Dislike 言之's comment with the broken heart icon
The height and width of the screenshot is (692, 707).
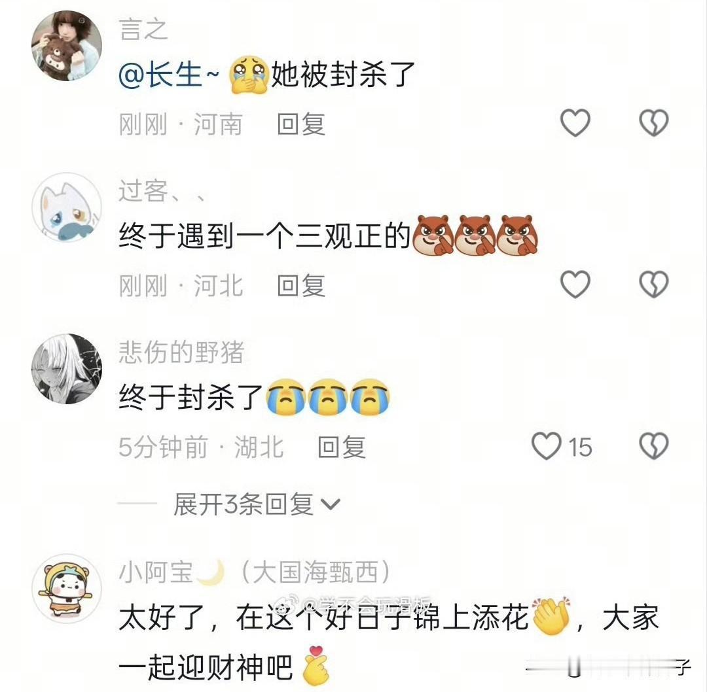(x=653, y=122)
